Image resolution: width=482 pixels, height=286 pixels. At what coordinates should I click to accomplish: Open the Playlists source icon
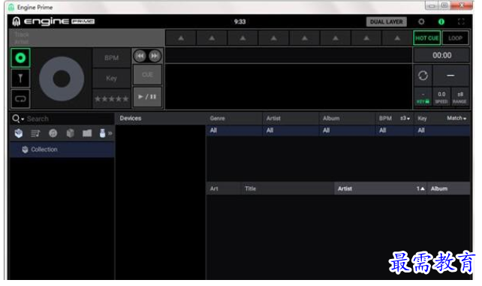[x=35, y=133]
